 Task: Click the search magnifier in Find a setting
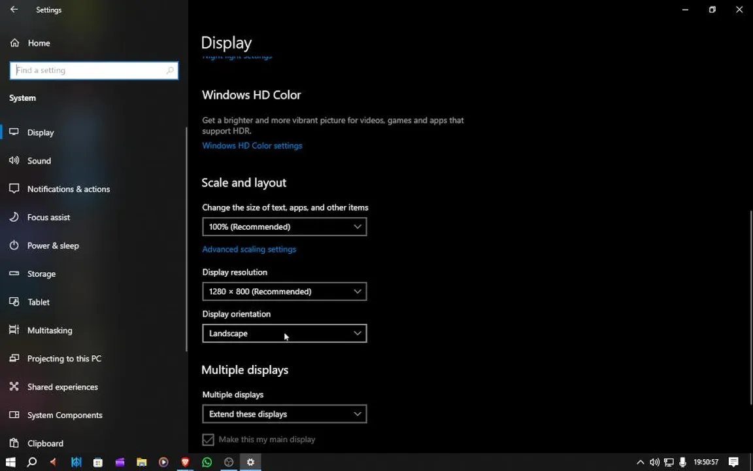[x=169, y=70]
